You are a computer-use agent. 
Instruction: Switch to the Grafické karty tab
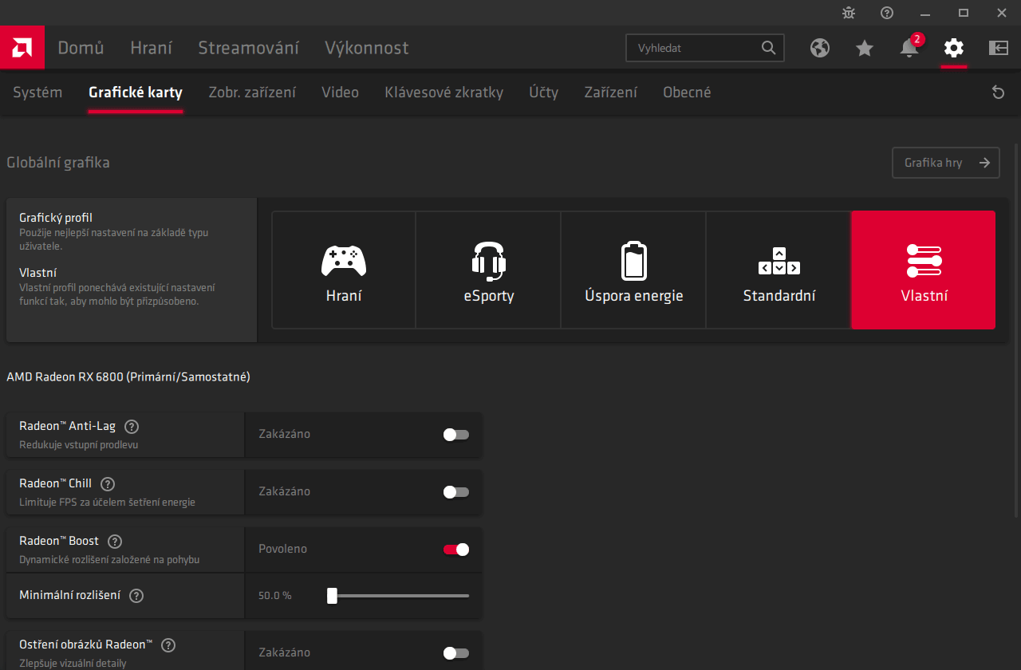136,93
